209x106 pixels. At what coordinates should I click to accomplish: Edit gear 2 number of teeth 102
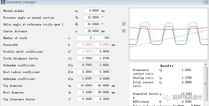[x=102, y=38]
